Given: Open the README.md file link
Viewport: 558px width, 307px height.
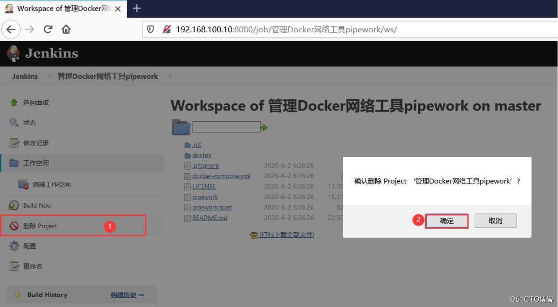Looking at the screenshot, I should (x=210, y=218).
